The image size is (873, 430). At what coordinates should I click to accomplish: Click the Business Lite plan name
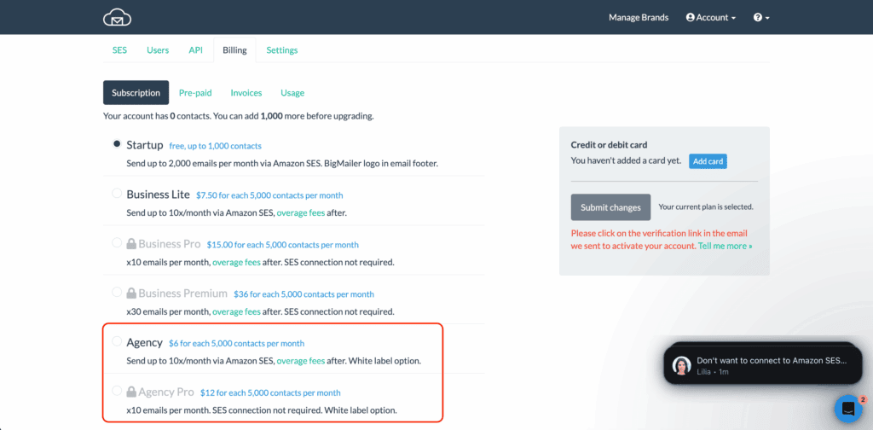pyautogui.click(x=159, y=195)
